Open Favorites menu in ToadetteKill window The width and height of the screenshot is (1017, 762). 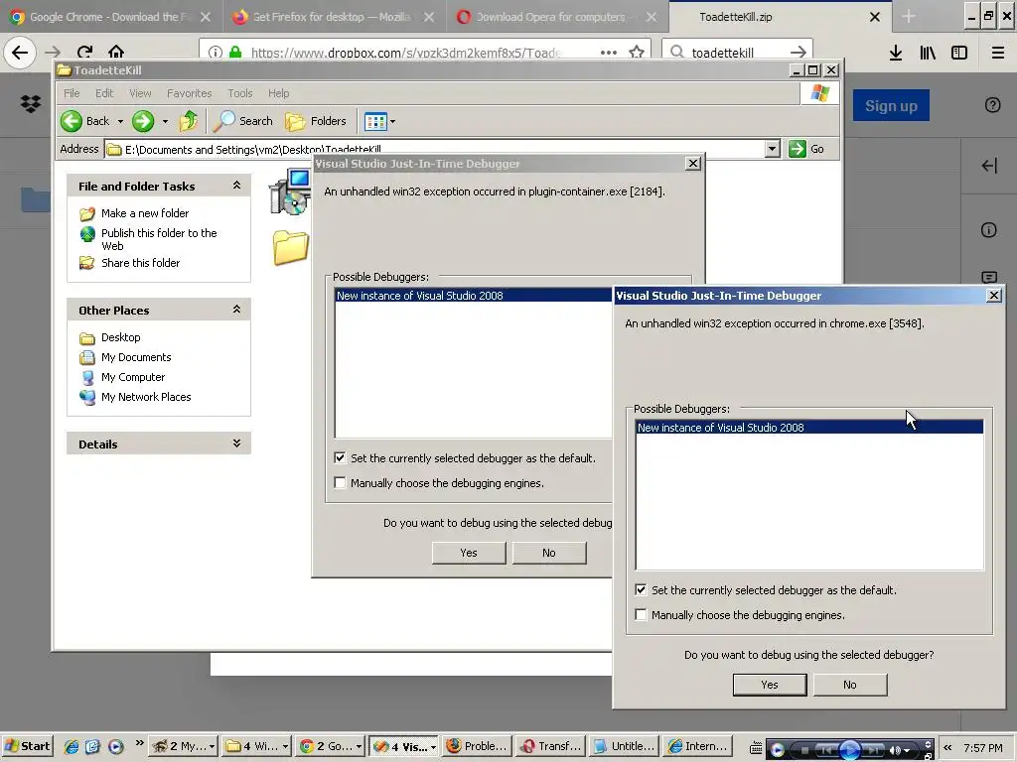[190, 93]
